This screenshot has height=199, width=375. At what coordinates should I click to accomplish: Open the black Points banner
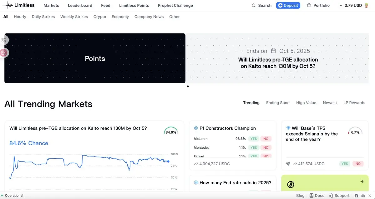tap(95, 58)
